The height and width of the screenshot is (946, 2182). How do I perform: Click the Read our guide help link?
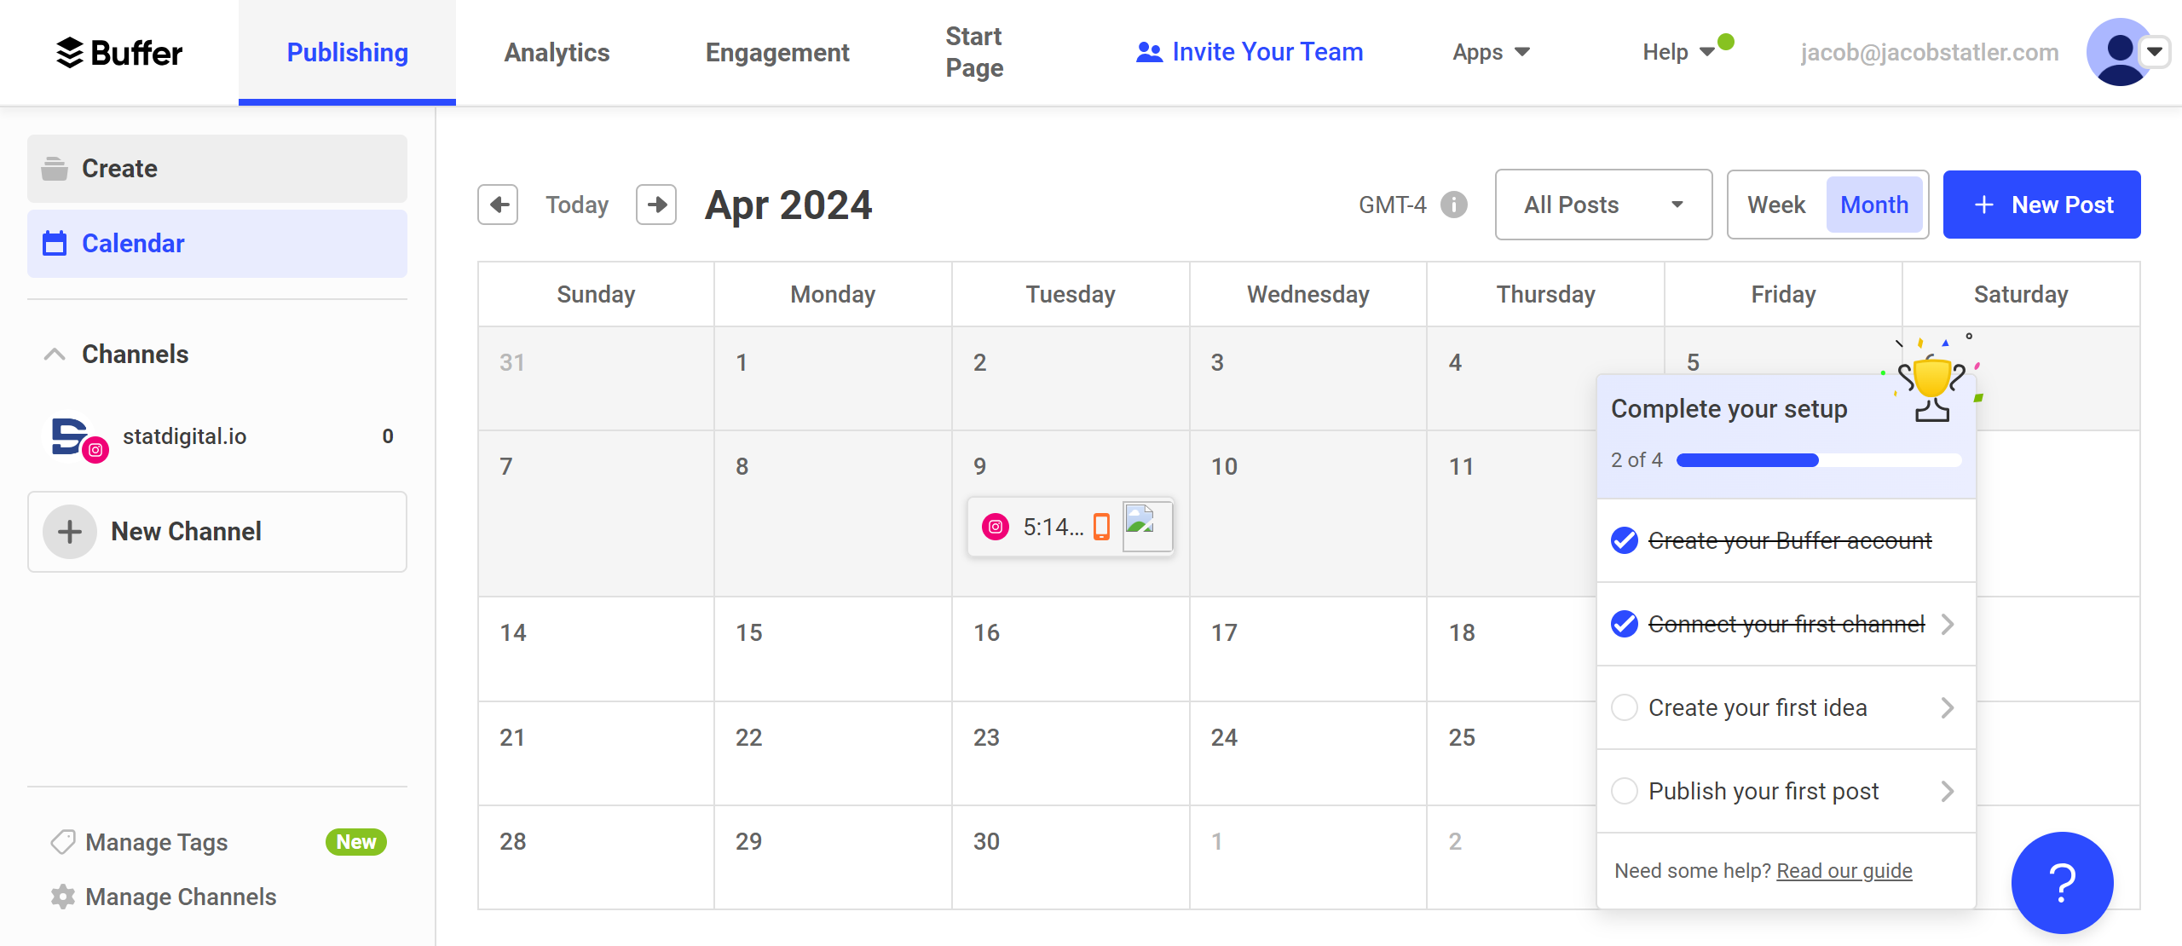coord(1844,869)
